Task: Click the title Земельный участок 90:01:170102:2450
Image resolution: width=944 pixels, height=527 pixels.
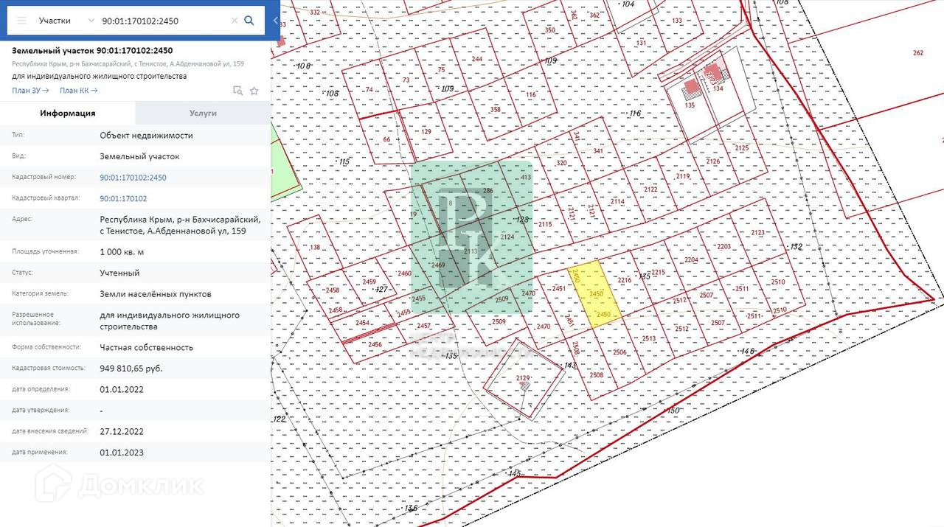Action: pyautogui.click(x=92, y=51)
